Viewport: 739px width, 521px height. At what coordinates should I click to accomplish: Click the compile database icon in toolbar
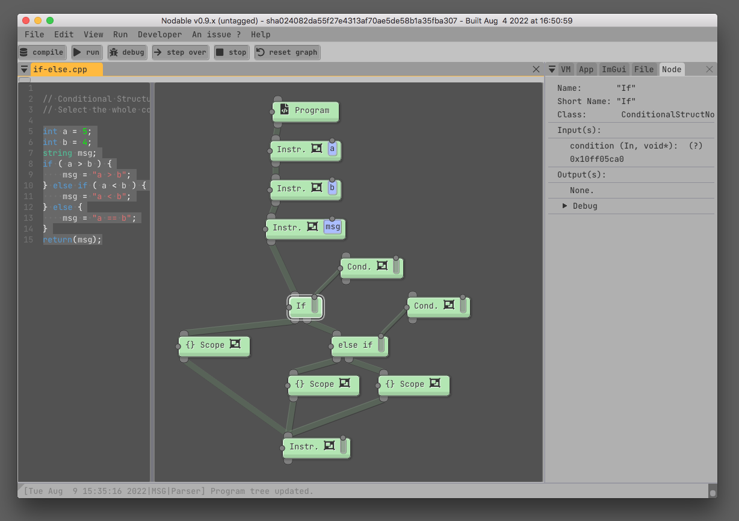click(x=24, y=52)
